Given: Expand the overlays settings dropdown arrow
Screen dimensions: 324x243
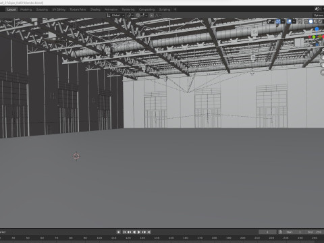Looking at the screenshot, I should pyautogui.click(x=294, y=22).
